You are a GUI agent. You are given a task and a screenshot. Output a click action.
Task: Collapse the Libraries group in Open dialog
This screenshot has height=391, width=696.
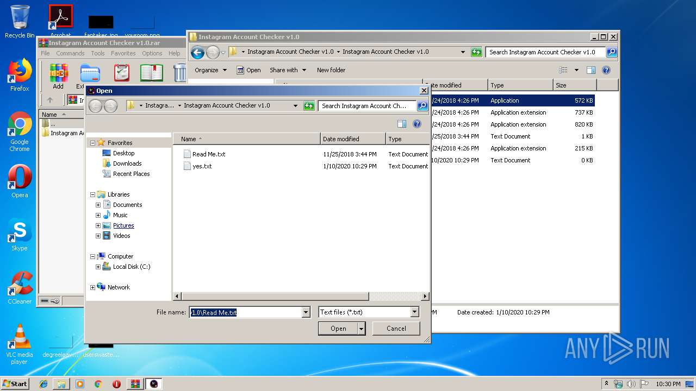pyautogui.click(x=92, y=194)
